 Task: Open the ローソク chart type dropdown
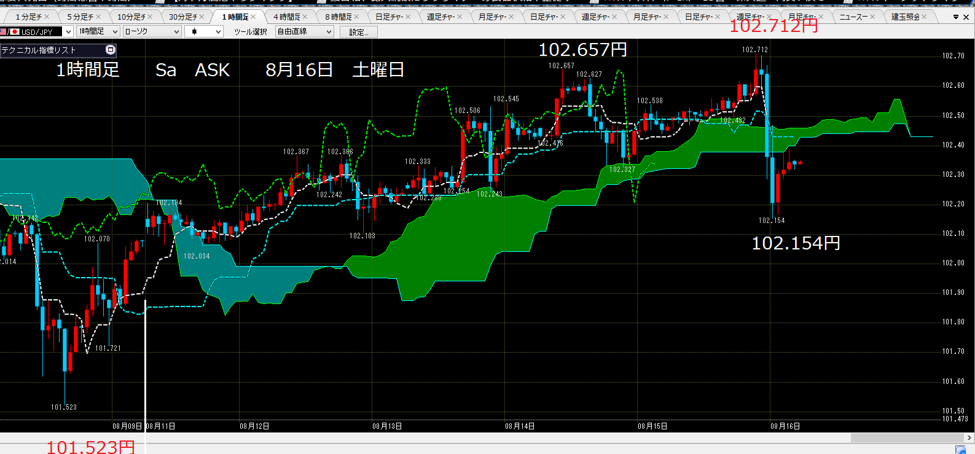pos(152,31)
